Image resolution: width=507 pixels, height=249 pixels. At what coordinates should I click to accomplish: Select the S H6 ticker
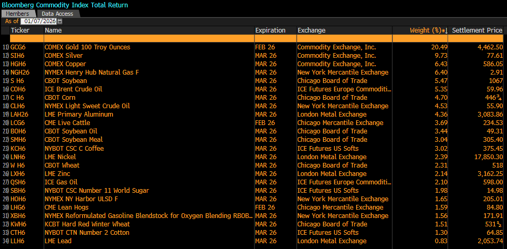(17, 81)
